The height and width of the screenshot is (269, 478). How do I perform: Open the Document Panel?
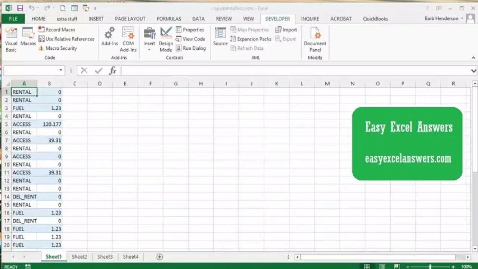pos(315,40)
